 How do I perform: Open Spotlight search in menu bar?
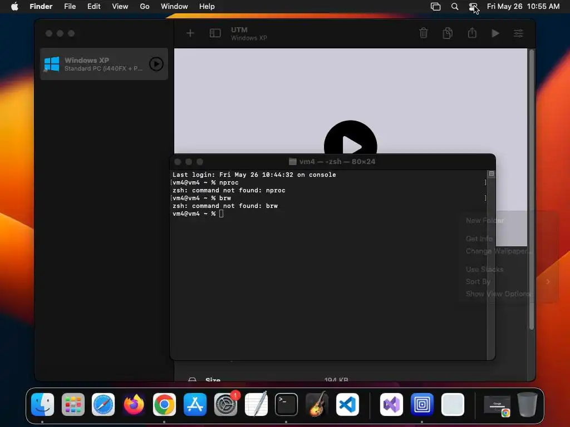point(455,6)
